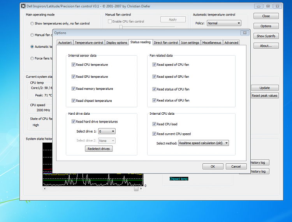This screenshot has height=222, width=292.
Task: Minimize the main fan control window
Action: click(259, 6)
